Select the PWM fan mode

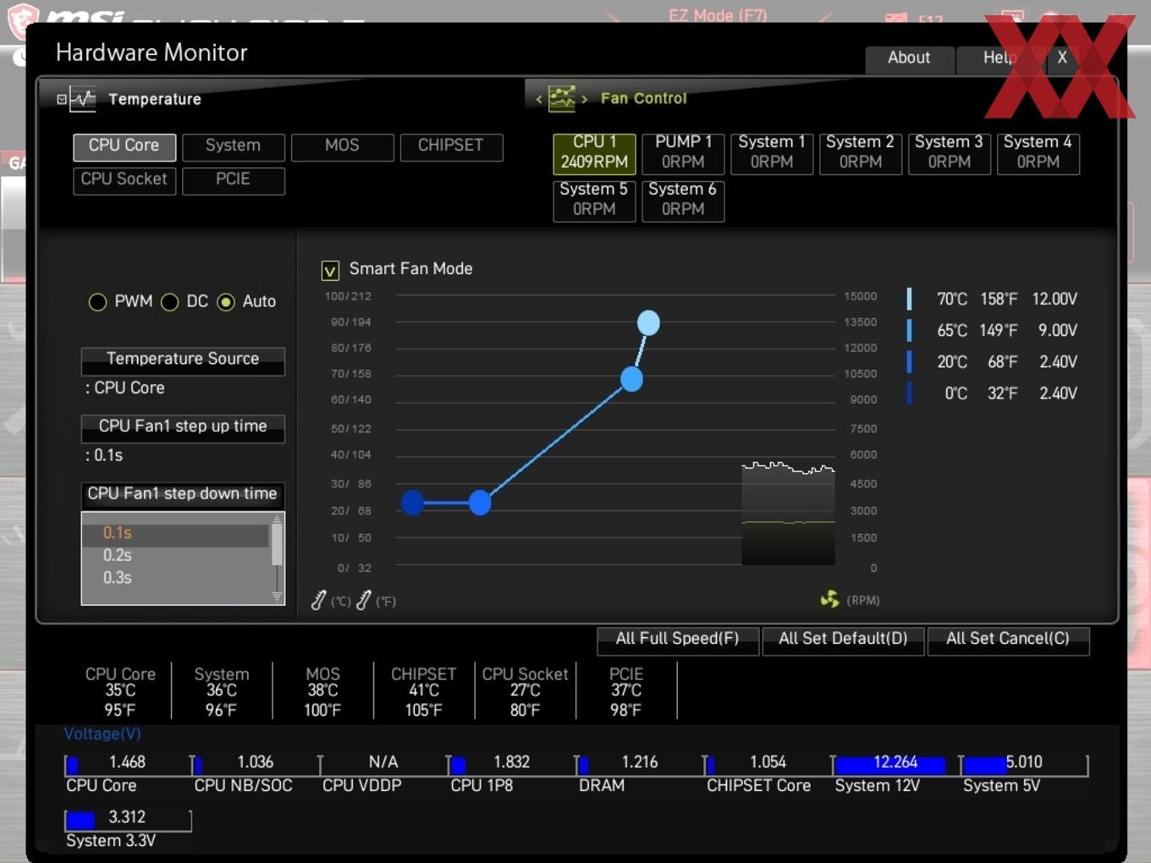97,302
